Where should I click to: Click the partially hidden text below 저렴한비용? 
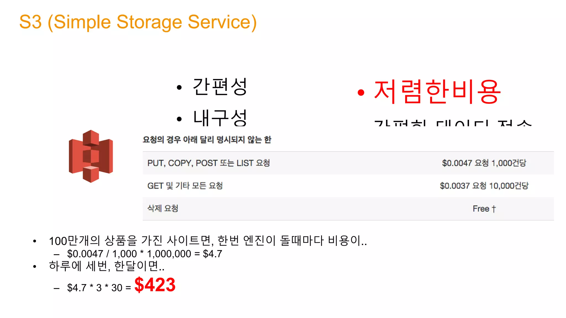point(453,123)
